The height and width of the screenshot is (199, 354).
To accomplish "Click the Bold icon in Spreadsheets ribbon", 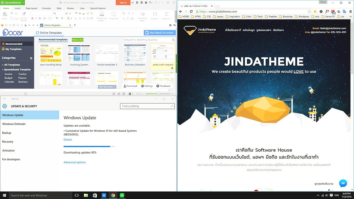I will tap(32, 18).
